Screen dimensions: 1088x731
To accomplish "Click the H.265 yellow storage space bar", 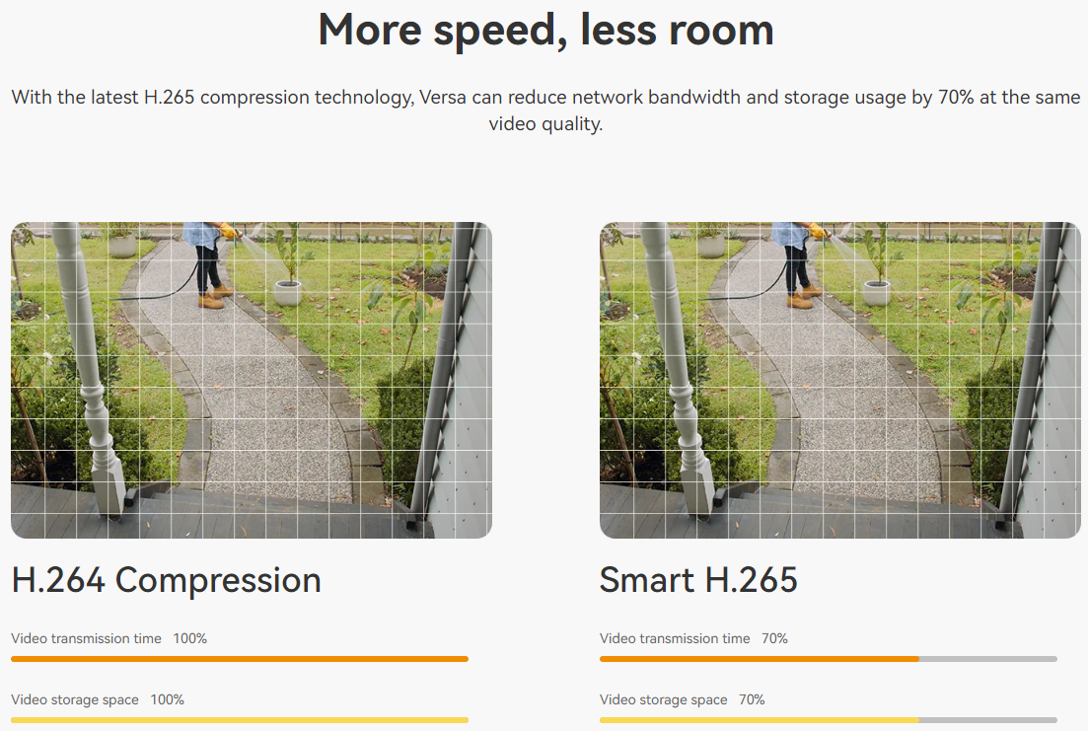I will pyautogui.click(x=760, y=720).
